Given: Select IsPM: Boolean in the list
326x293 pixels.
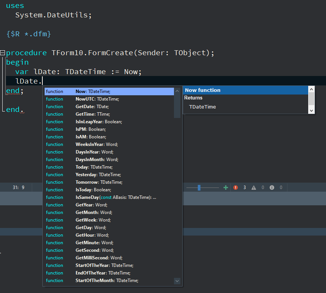Looking at the screenshot, I should pyautogui.click(x=109, y=129).
